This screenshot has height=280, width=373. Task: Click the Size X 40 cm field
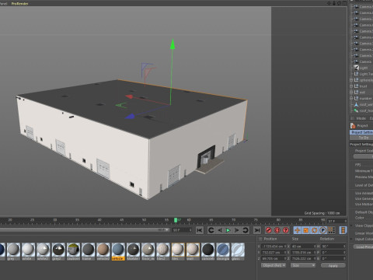coord(304,247)
